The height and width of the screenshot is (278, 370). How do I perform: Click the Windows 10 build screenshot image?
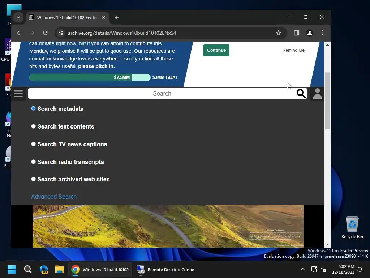168,226
